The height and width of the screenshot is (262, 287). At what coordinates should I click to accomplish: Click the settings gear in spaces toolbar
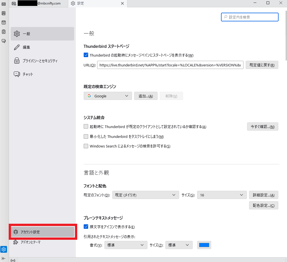tap(4, 249)
